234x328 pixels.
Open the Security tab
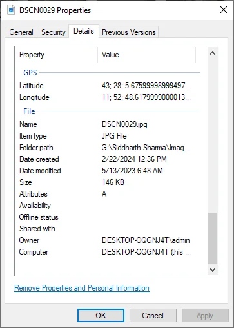tap(53, 32)
